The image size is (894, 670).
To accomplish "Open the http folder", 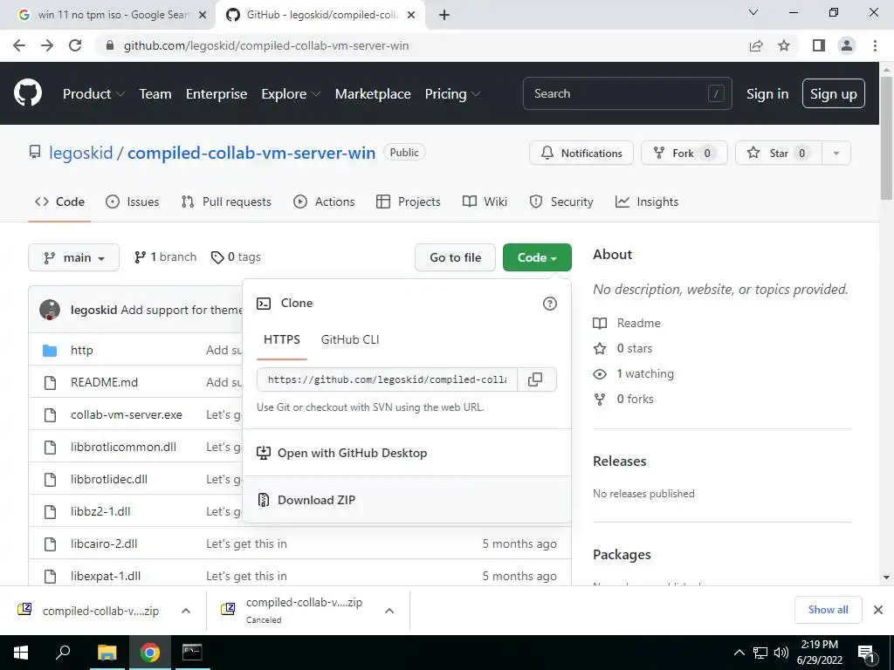I will [81, 351].
